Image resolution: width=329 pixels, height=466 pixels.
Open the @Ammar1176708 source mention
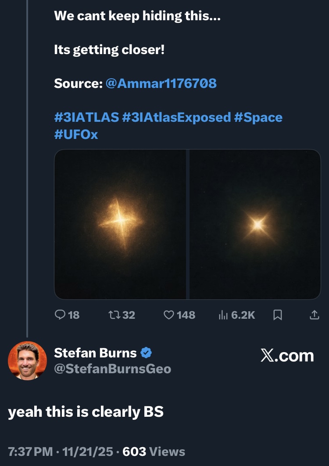pyautogui.click(x=161, y=83)
